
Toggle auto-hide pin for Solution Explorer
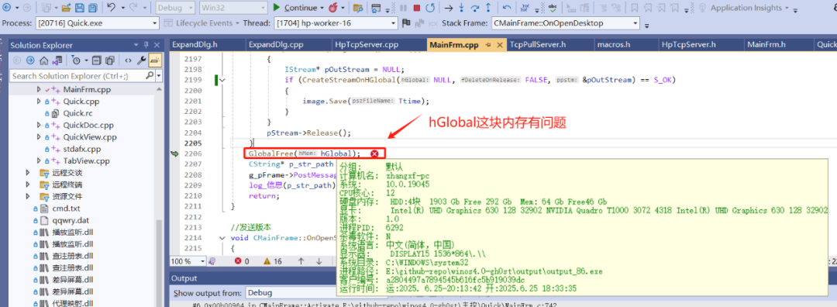(146, 46)
